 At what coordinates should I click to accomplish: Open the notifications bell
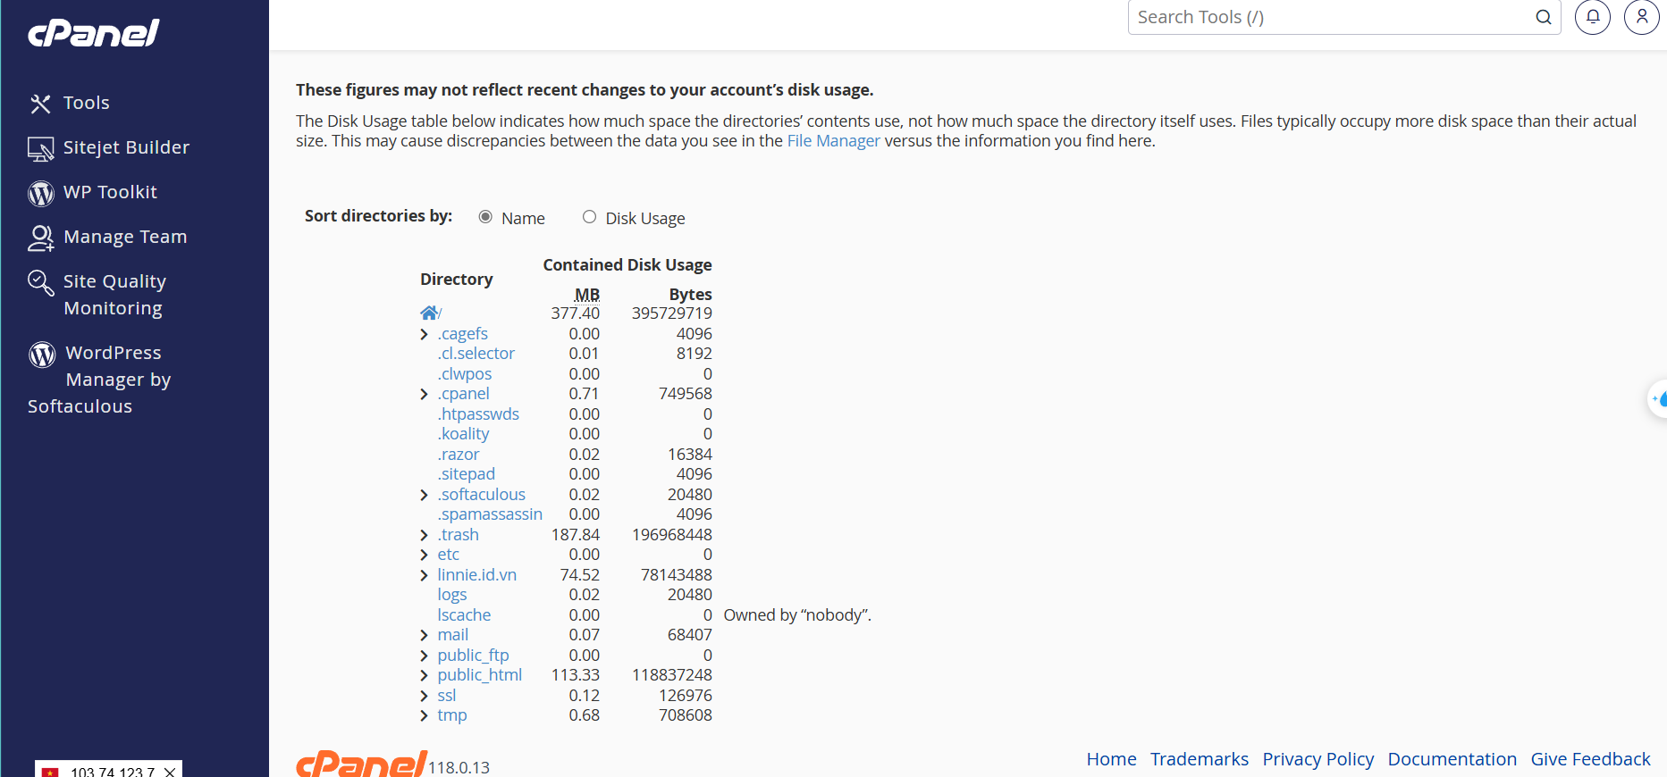pos(1593,17)
